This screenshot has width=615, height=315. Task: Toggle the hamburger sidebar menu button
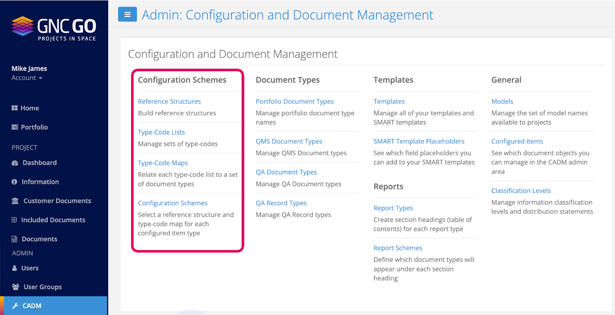point(127,14)
